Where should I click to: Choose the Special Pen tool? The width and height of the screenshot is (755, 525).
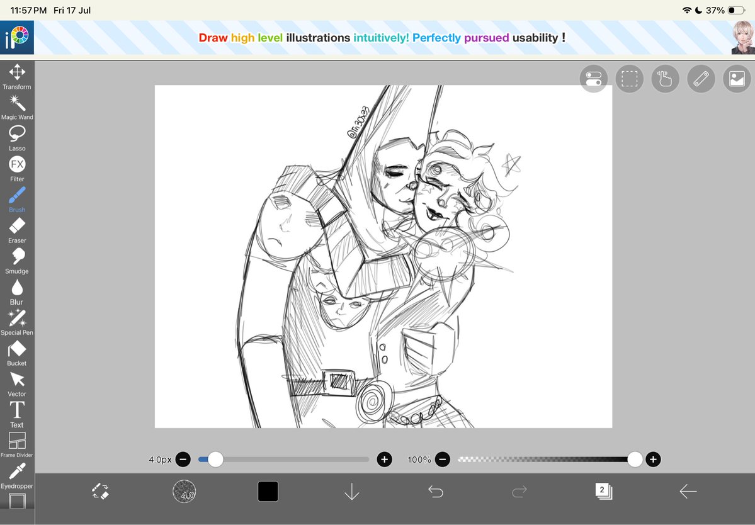click(x=17, y=322)
